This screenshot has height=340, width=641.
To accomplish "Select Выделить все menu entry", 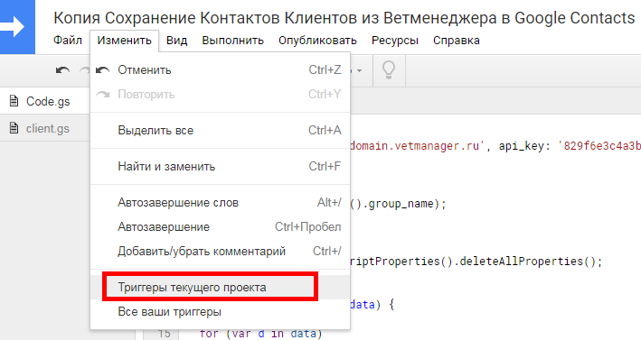I will (220, 131).
